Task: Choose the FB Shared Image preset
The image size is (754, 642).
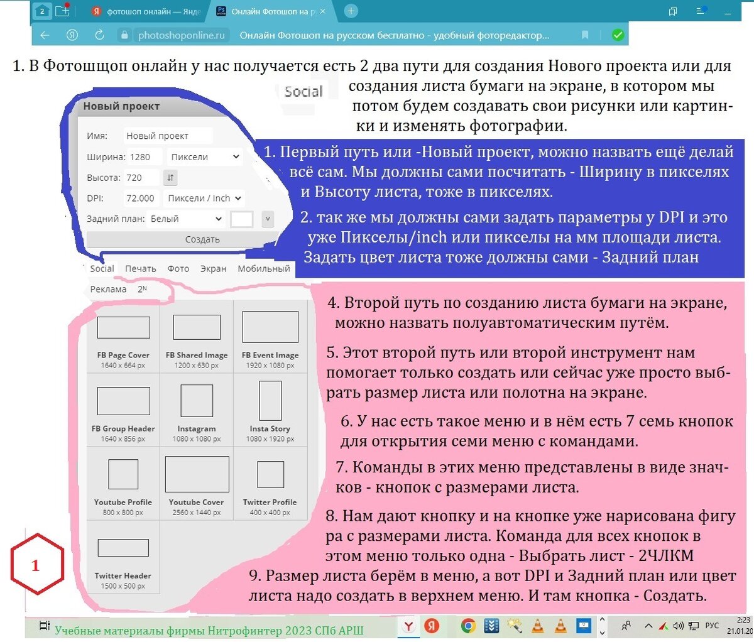Action: [197, 336]
